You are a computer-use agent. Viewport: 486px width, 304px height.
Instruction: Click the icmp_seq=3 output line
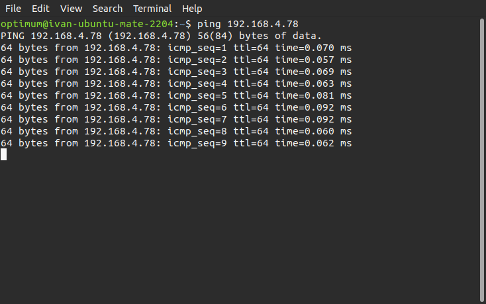coord(176,72)
